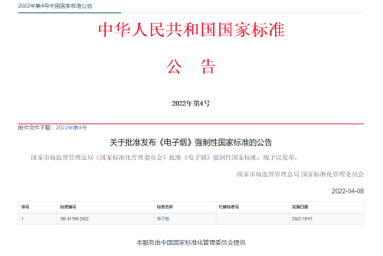
Task: Click the signature line 国家市场监督管理总局 国家标准化管理委员会
Action: (300, 174)
